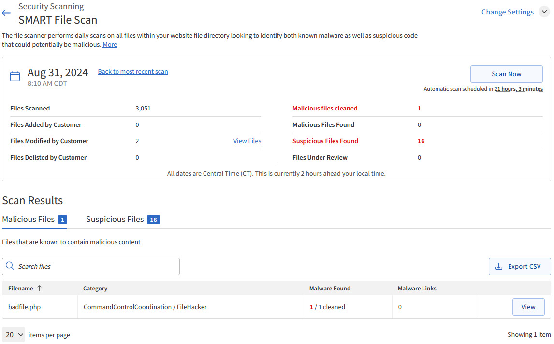
Task: Click the calendar icon beside scan date
Action: (15, 76)
